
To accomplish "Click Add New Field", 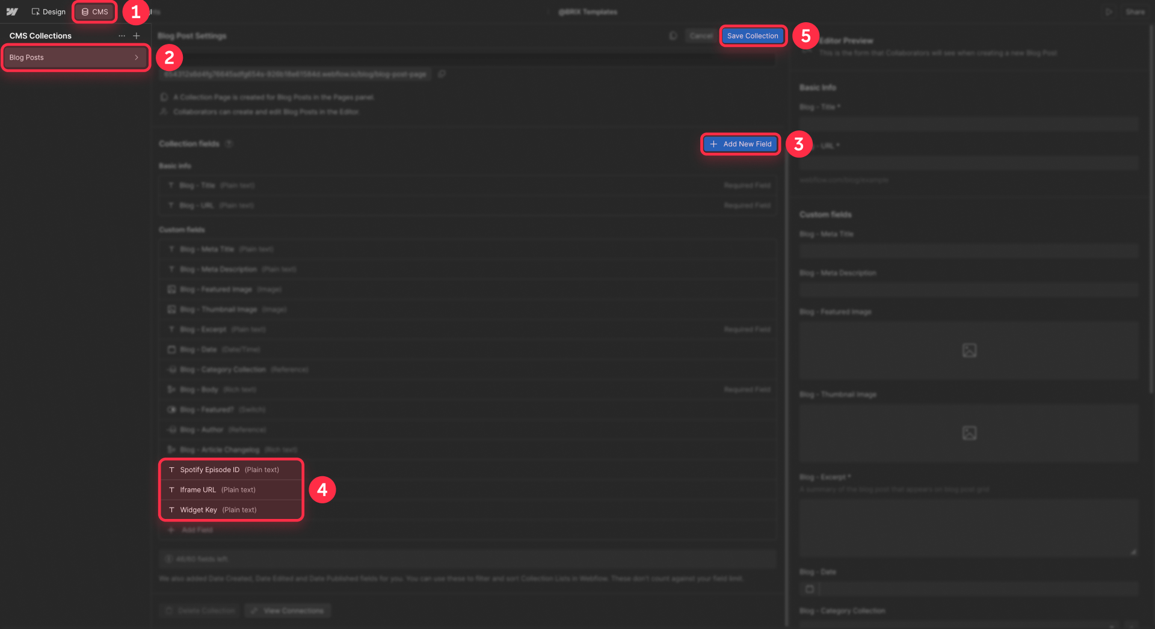I will click(x=740, y=144).
